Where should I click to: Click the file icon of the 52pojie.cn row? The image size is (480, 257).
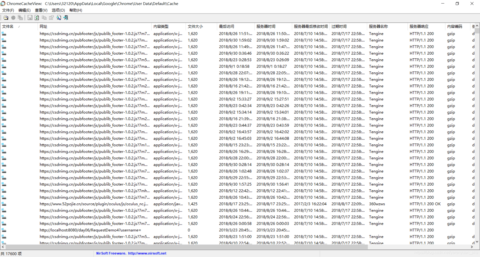(4, 204)
